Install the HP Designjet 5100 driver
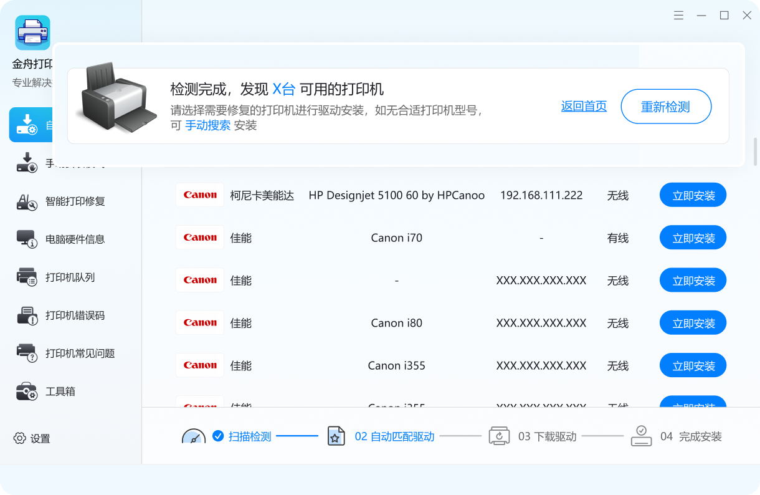The image size is (760, 495). click(x=693, y=195)
